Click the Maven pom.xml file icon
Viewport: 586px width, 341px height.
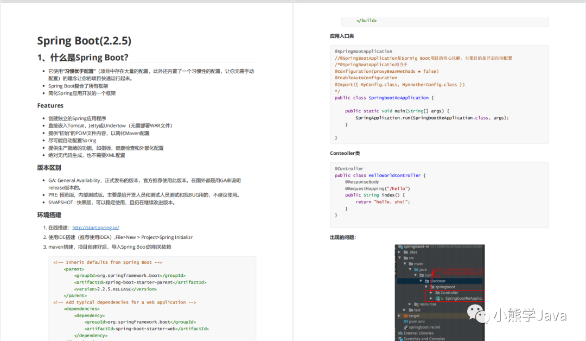click(405, 321)
